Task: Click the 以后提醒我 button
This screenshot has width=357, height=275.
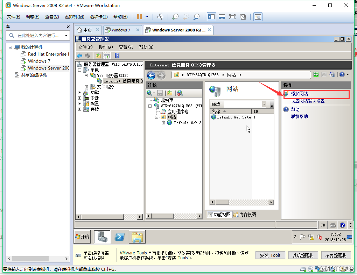Action: (x=303, y=255)
